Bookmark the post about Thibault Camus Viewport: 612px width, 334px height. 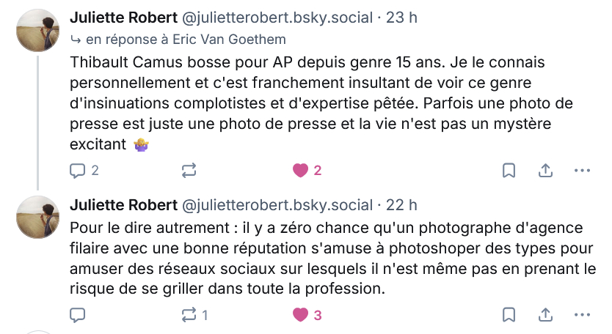pyautogui.click(x=508, y=171)
